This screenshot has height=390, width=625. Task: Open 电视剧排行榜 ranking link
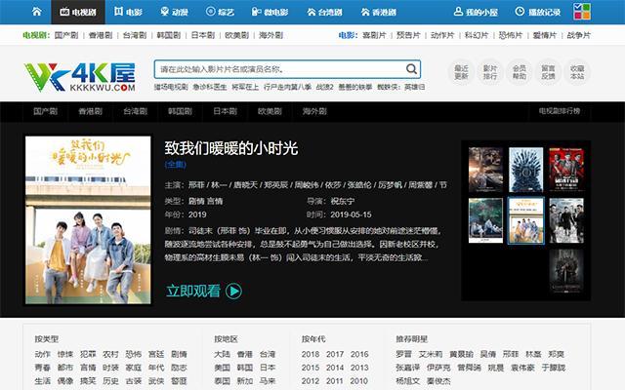(x=560, y=111)
